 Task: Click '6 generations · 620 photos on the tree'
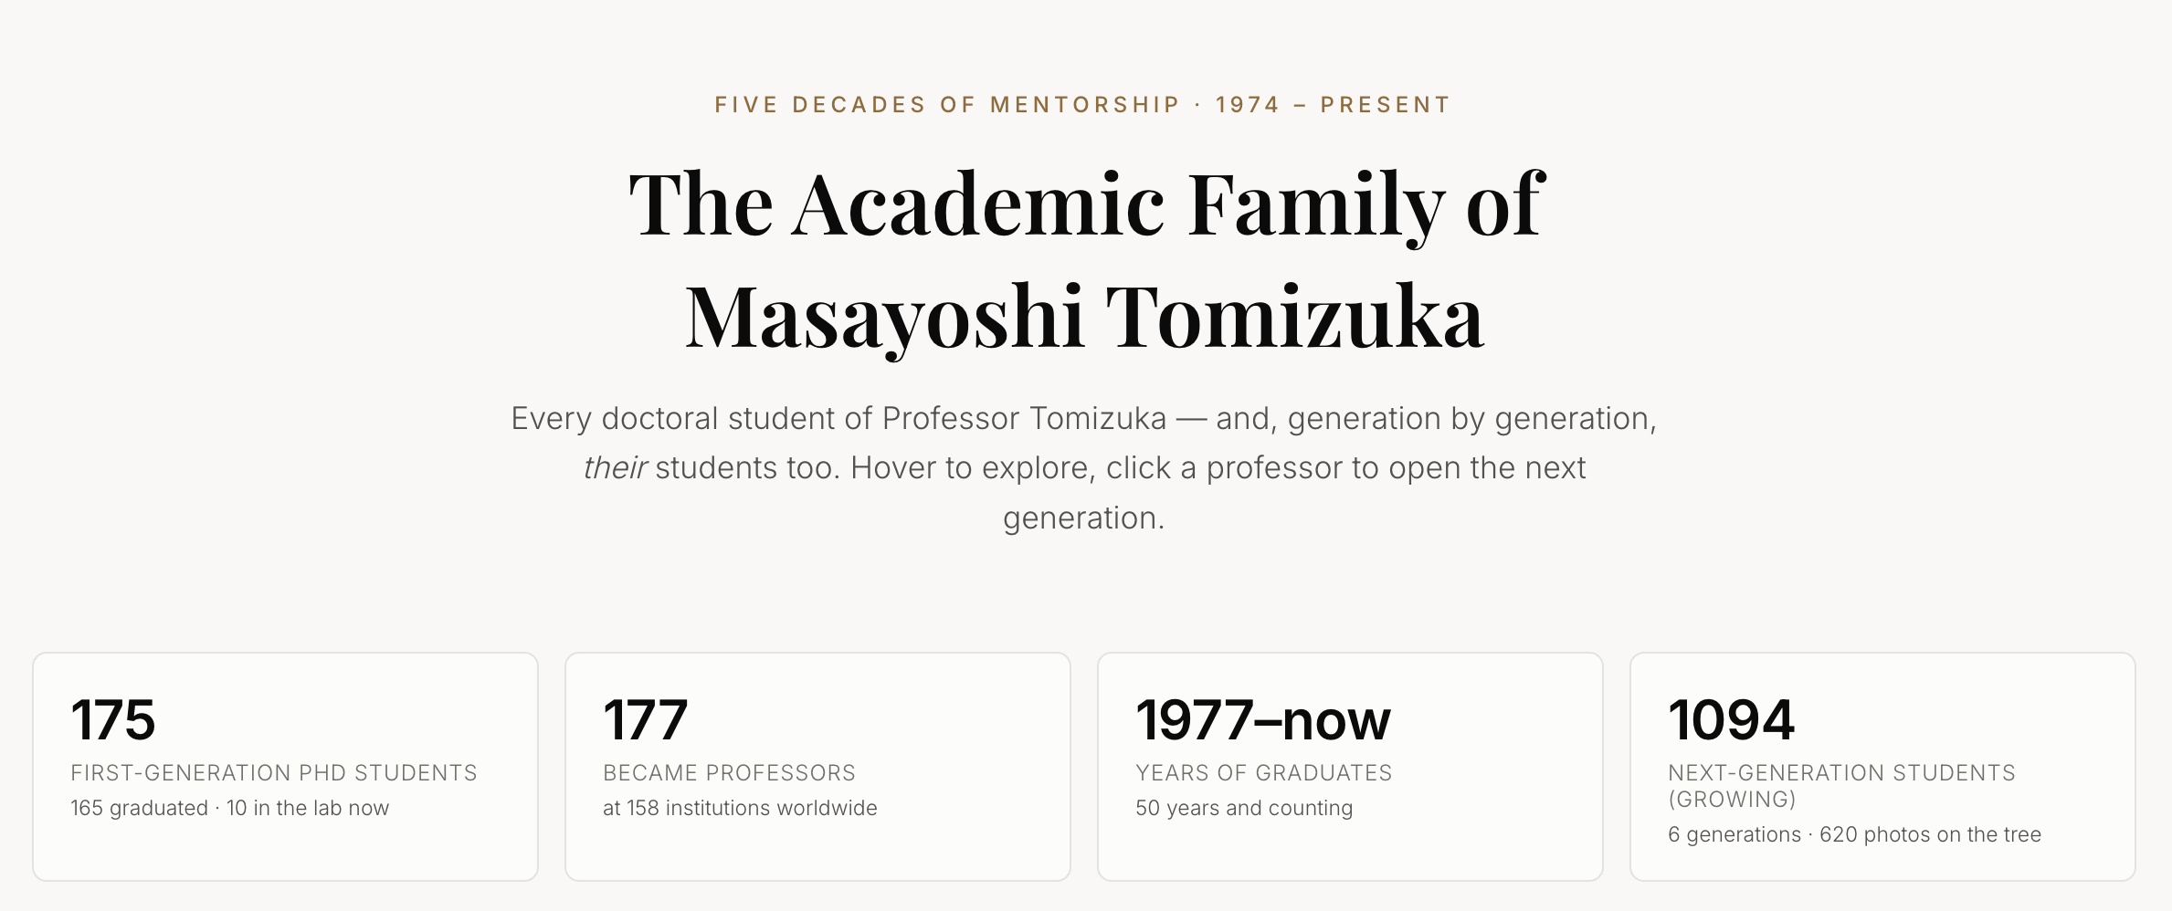click(x=1854, y=834)
